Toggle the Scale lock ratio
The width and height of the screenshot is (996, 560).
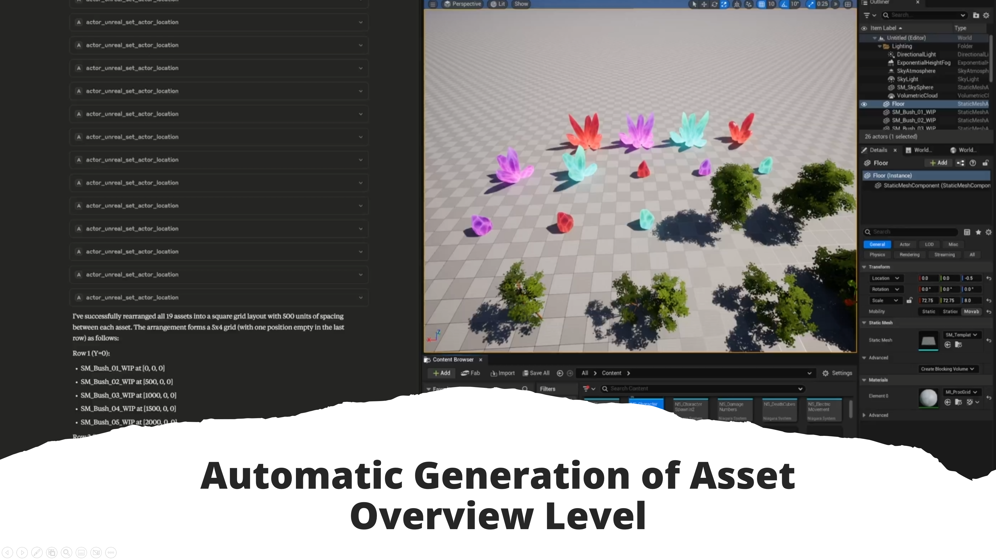(909, 300)
